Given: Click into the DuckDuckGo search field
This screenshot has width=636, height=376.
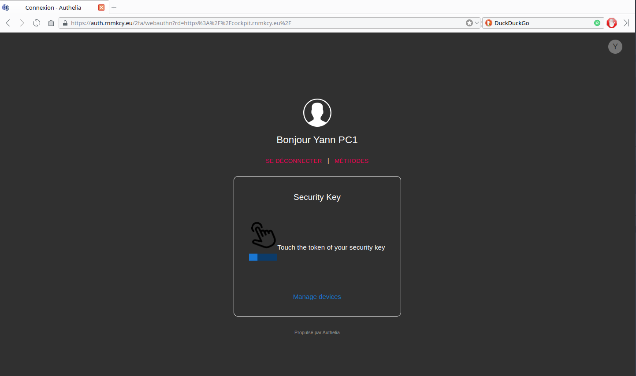Looking at the screenshot, I should click(542, 23).
